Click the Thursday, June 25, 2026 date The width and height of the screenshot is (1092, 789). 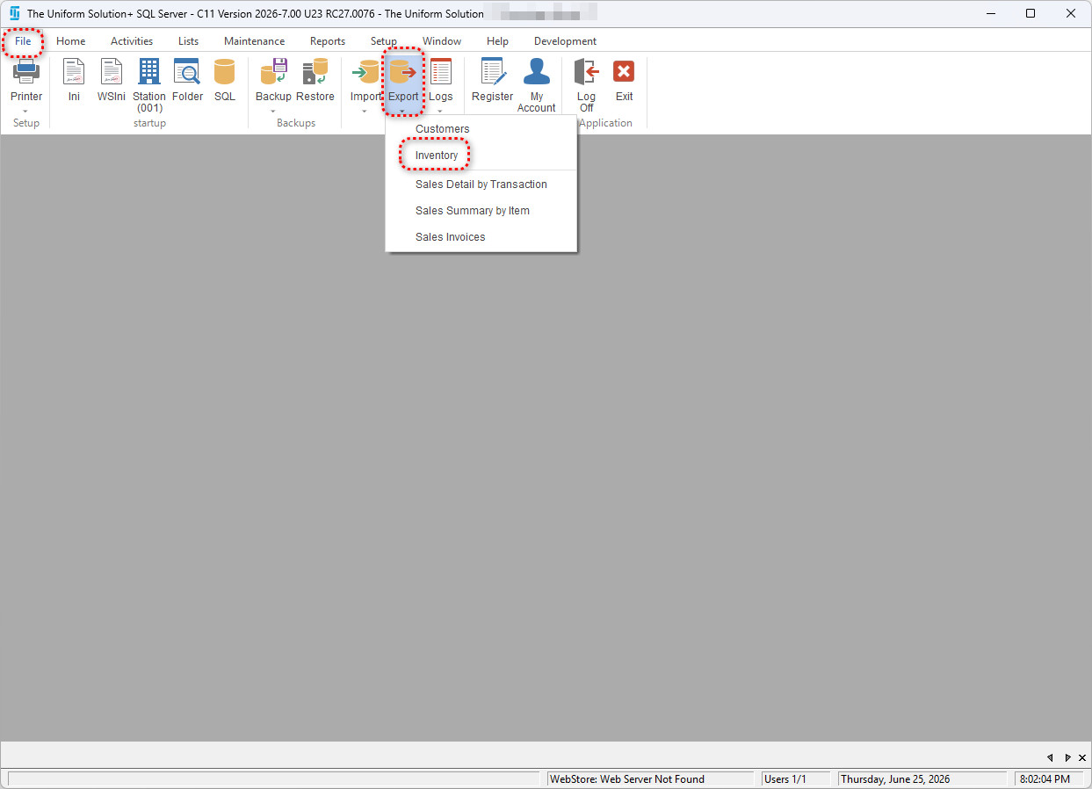pyautogui.click(x=922, y=778)
